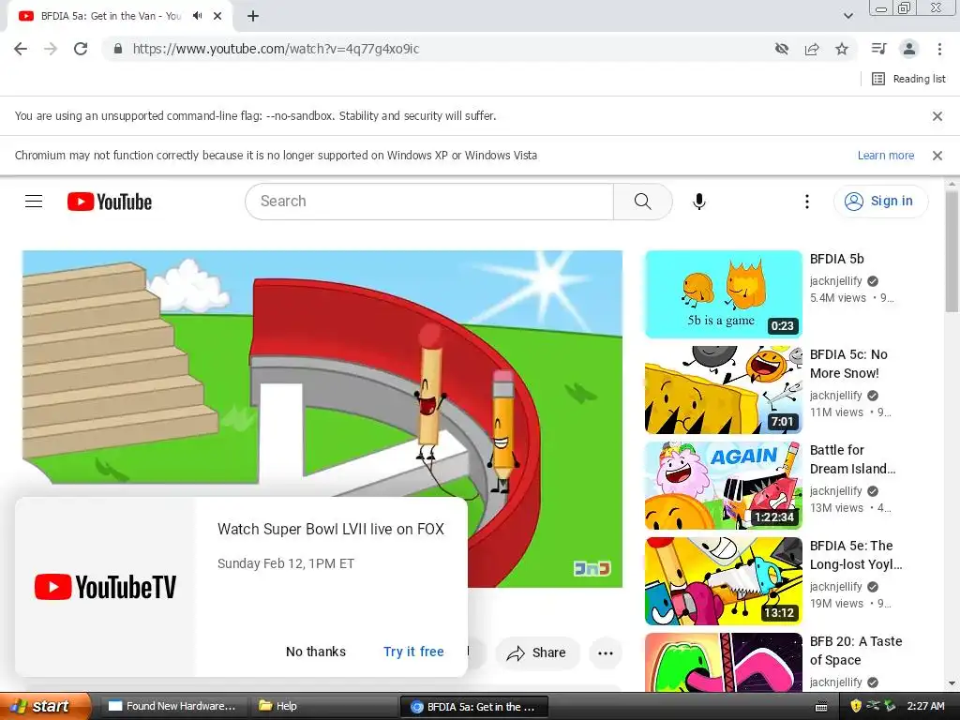Dismiss the Windows XP unsupported warning
The width and height of the screenshot is (960, 720).
click(937, 156)
